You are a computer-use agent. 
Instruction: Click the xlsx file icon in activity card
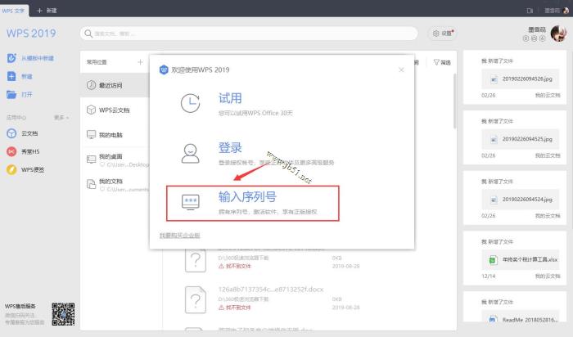(x=492, y=260)
